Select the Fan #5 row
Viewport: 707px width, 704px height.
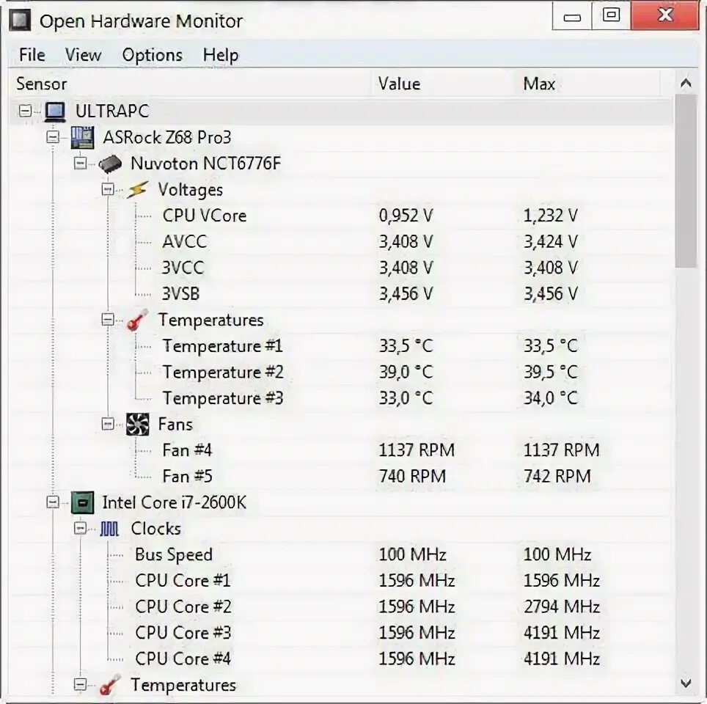(x=342, y=476)
